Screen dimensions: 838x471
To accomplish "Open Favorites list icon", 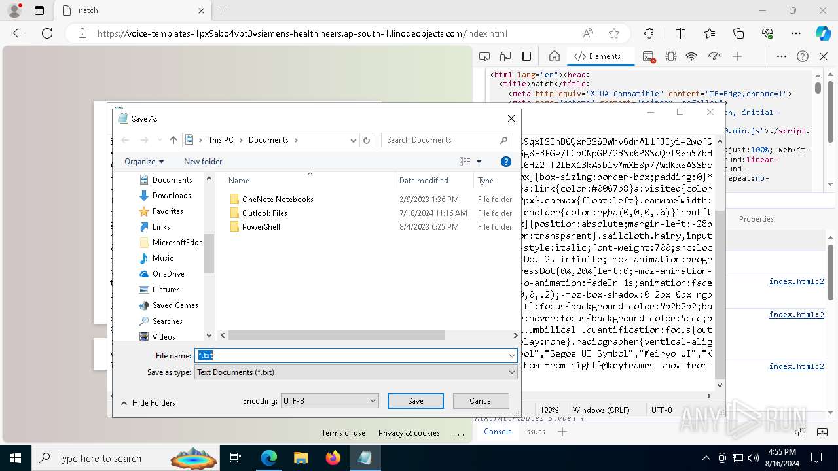I will click(710, 33).
